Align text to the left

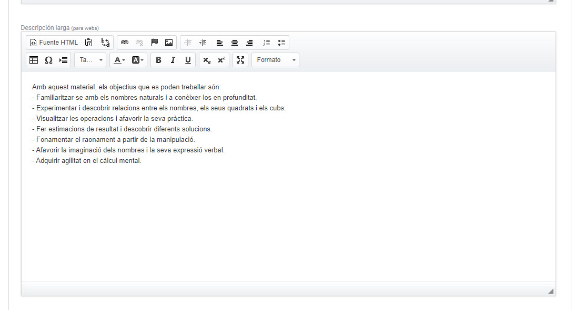(220, 43)
